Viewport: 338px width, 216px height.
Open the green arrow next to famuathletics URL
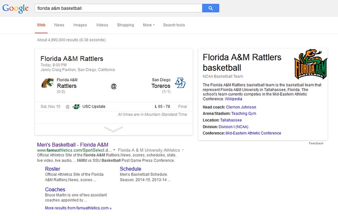pyautogui.click(x=115, y=150)
